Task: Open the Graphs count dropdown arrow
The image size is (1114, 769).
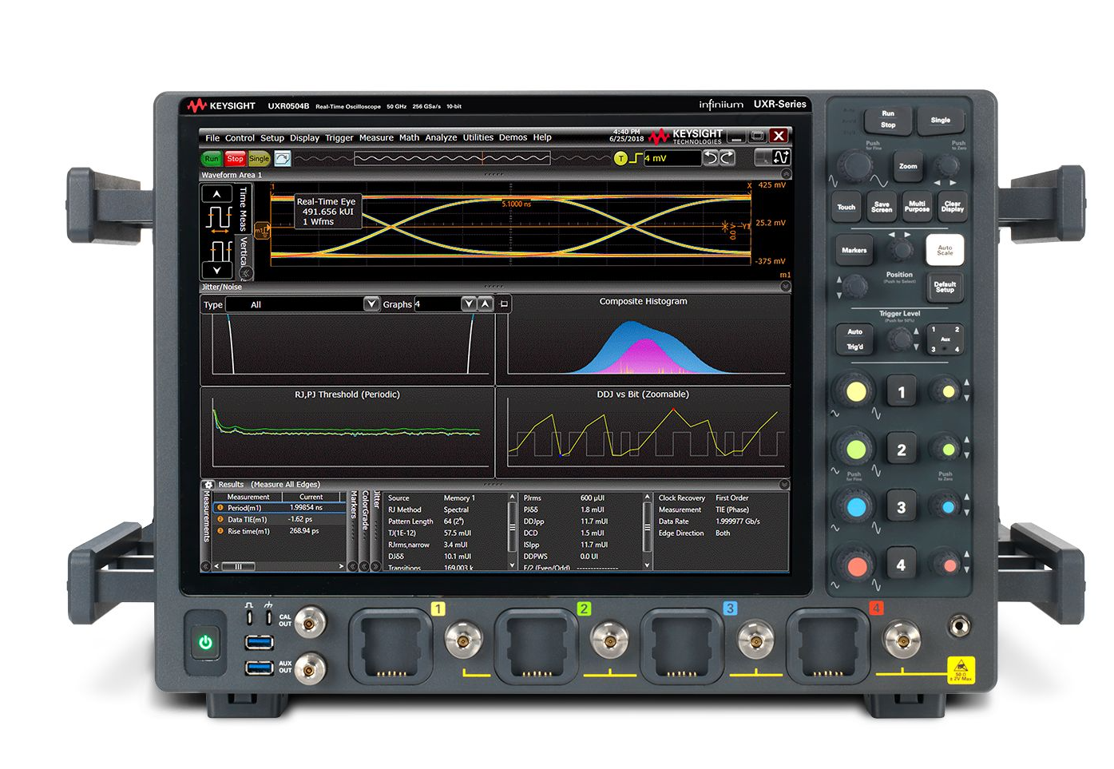Action: (x=469, y=304)
